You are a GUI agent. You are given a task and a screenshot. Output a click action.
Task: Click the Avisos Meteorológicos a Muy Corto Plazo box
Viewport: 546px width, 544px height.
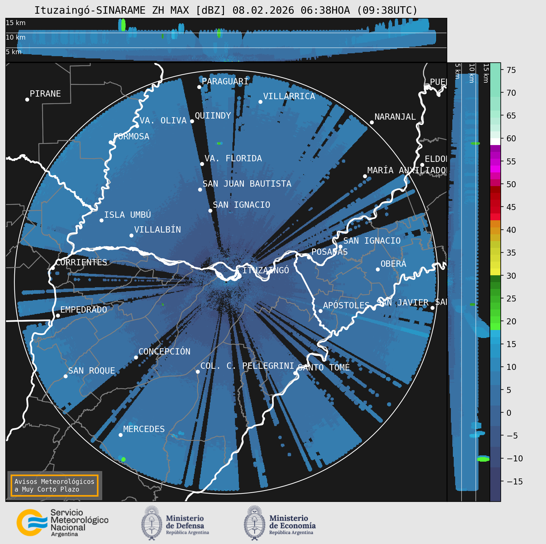point(54,485)
